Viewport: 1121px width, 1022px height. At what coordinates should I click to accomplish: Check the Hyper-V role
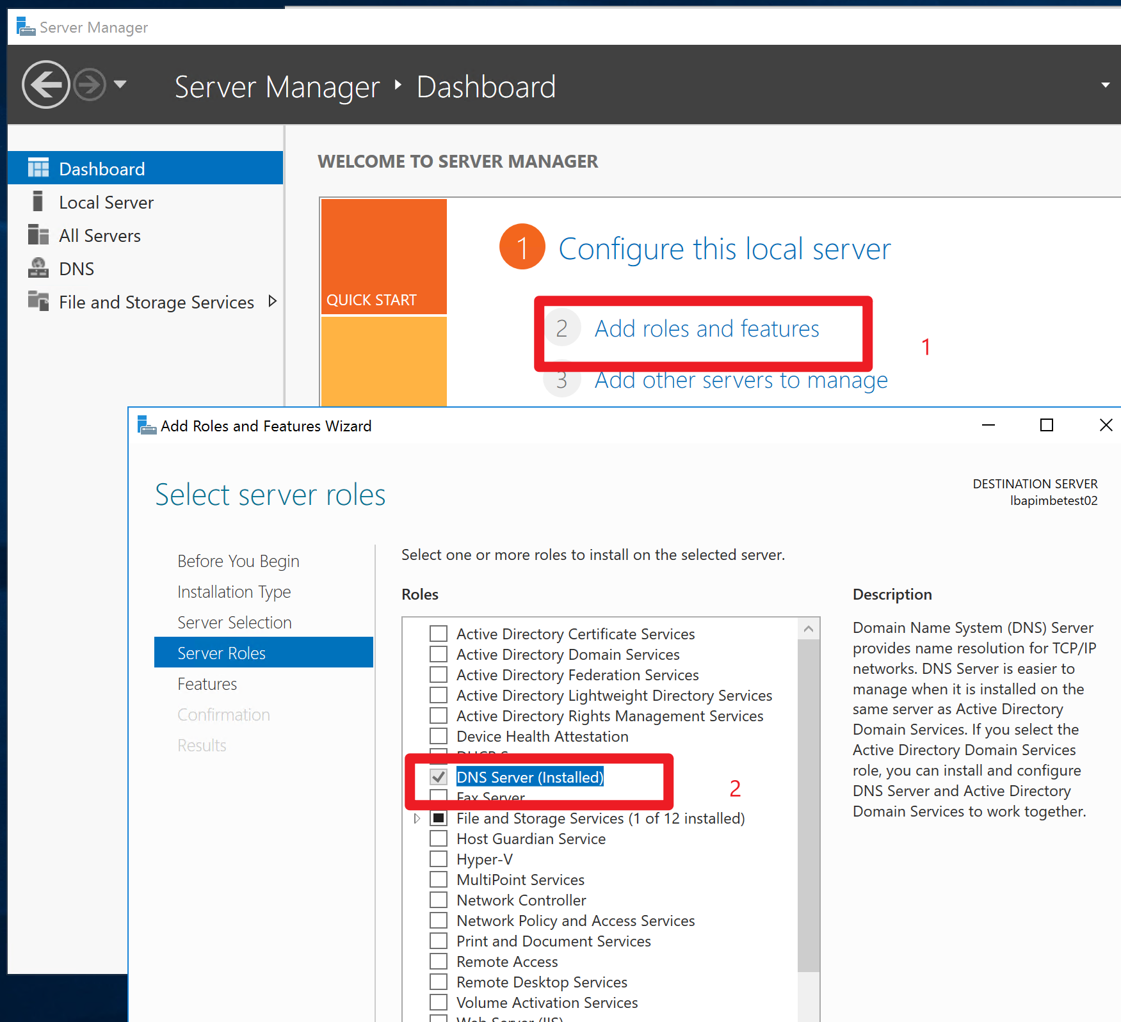(439, 859)
